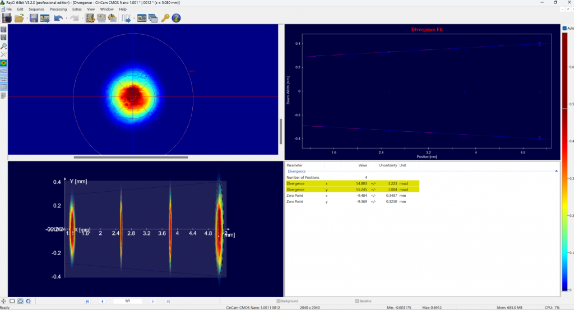
Task: Open dropdown arrow next to open-folder icon
Action: pyautogui.click(x=26, y=18)
